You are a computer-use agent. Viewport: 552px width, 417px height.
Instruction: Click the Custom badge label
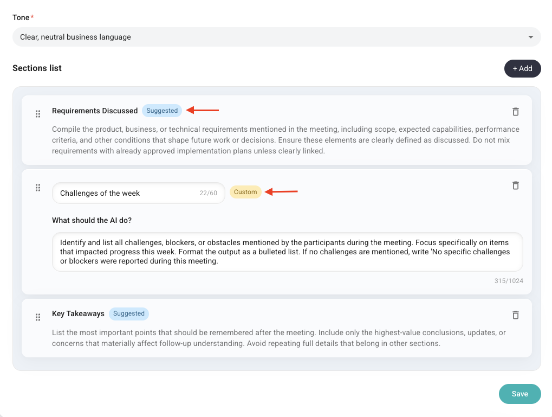pyautogui.click(x=245, y=192)
